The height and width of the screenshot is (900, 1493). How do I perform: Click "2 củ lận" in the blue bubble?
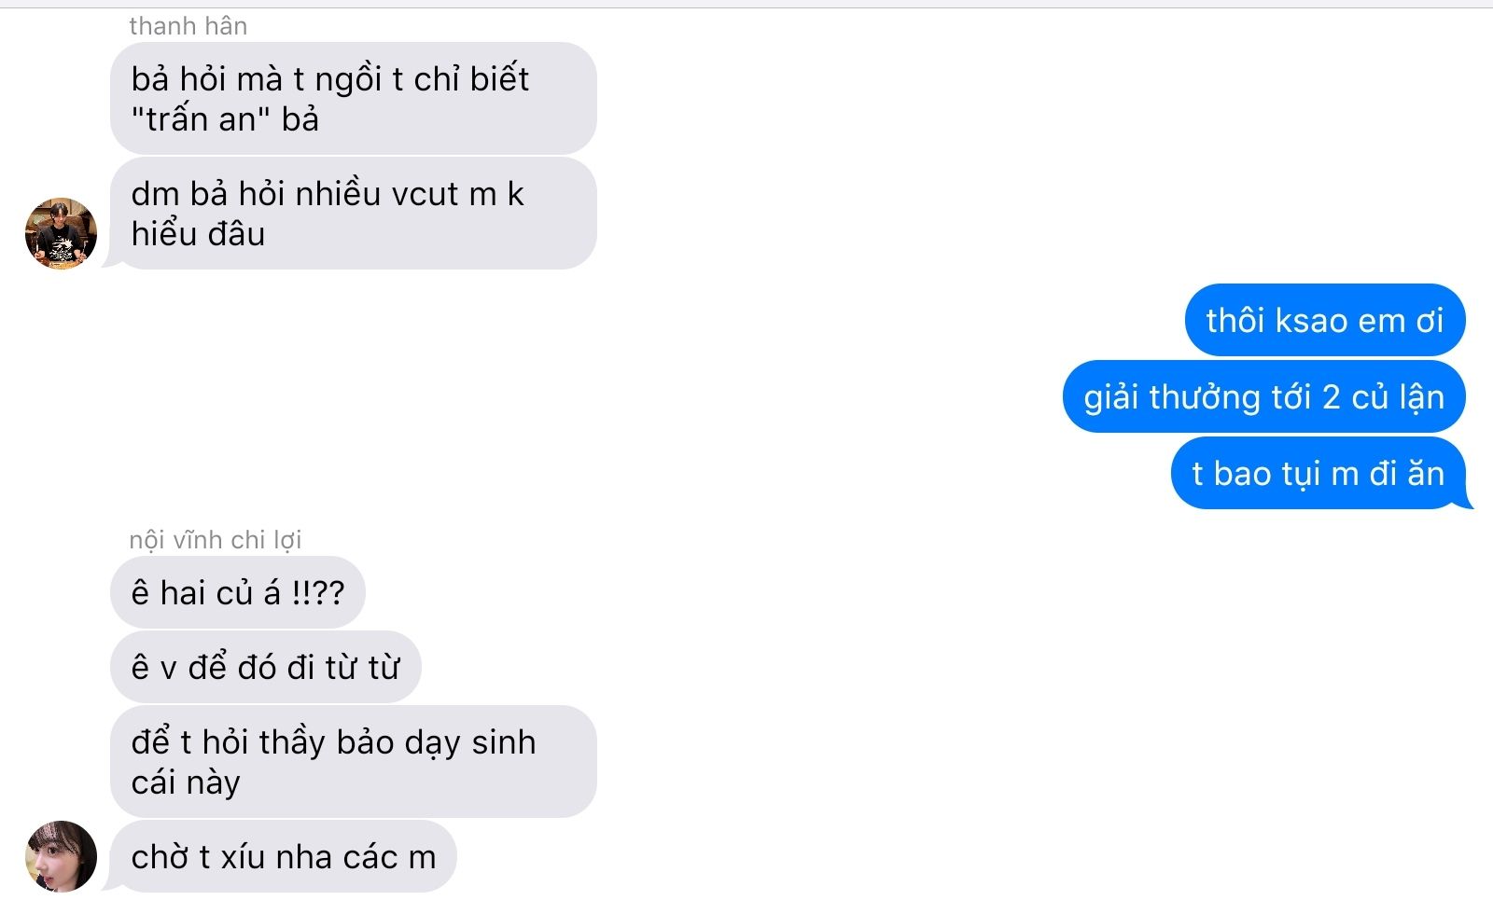(1384, 397)
